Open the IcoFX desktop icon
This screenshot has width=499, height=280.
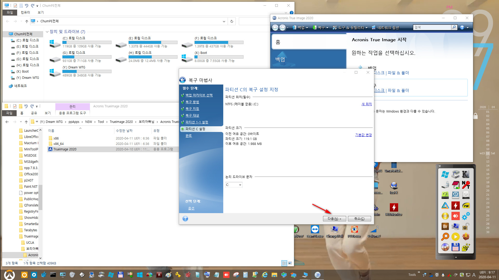(394, 188)
